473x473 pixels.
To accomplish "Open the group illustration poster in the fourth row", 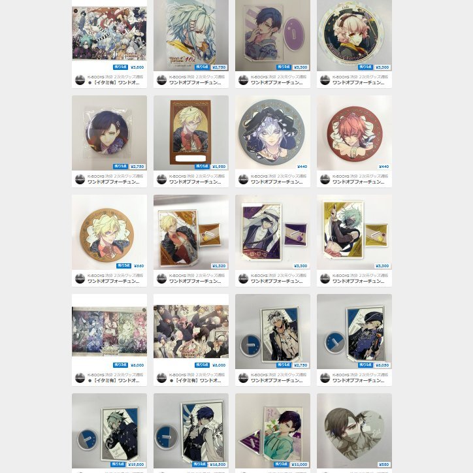I will point(191,331).
